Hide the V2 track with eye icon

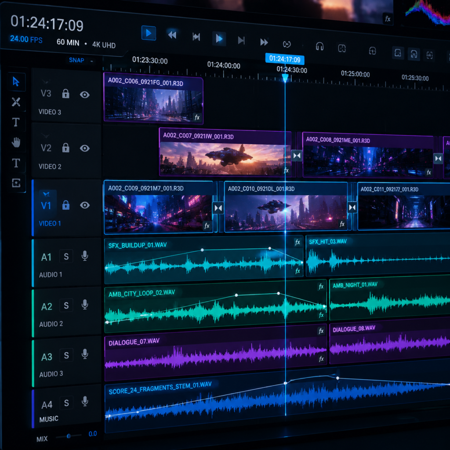(x=85, y=149)
